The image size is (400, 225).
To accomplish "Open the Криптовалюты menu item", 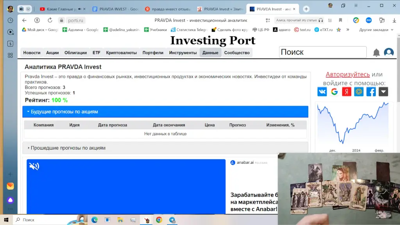I will (121, 53).
